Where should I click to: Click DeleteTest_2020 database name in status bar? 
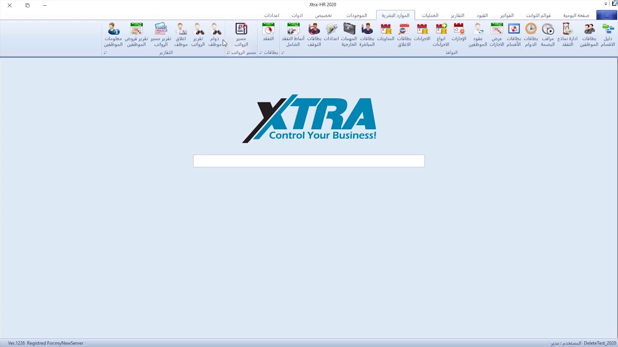point(600,343)
